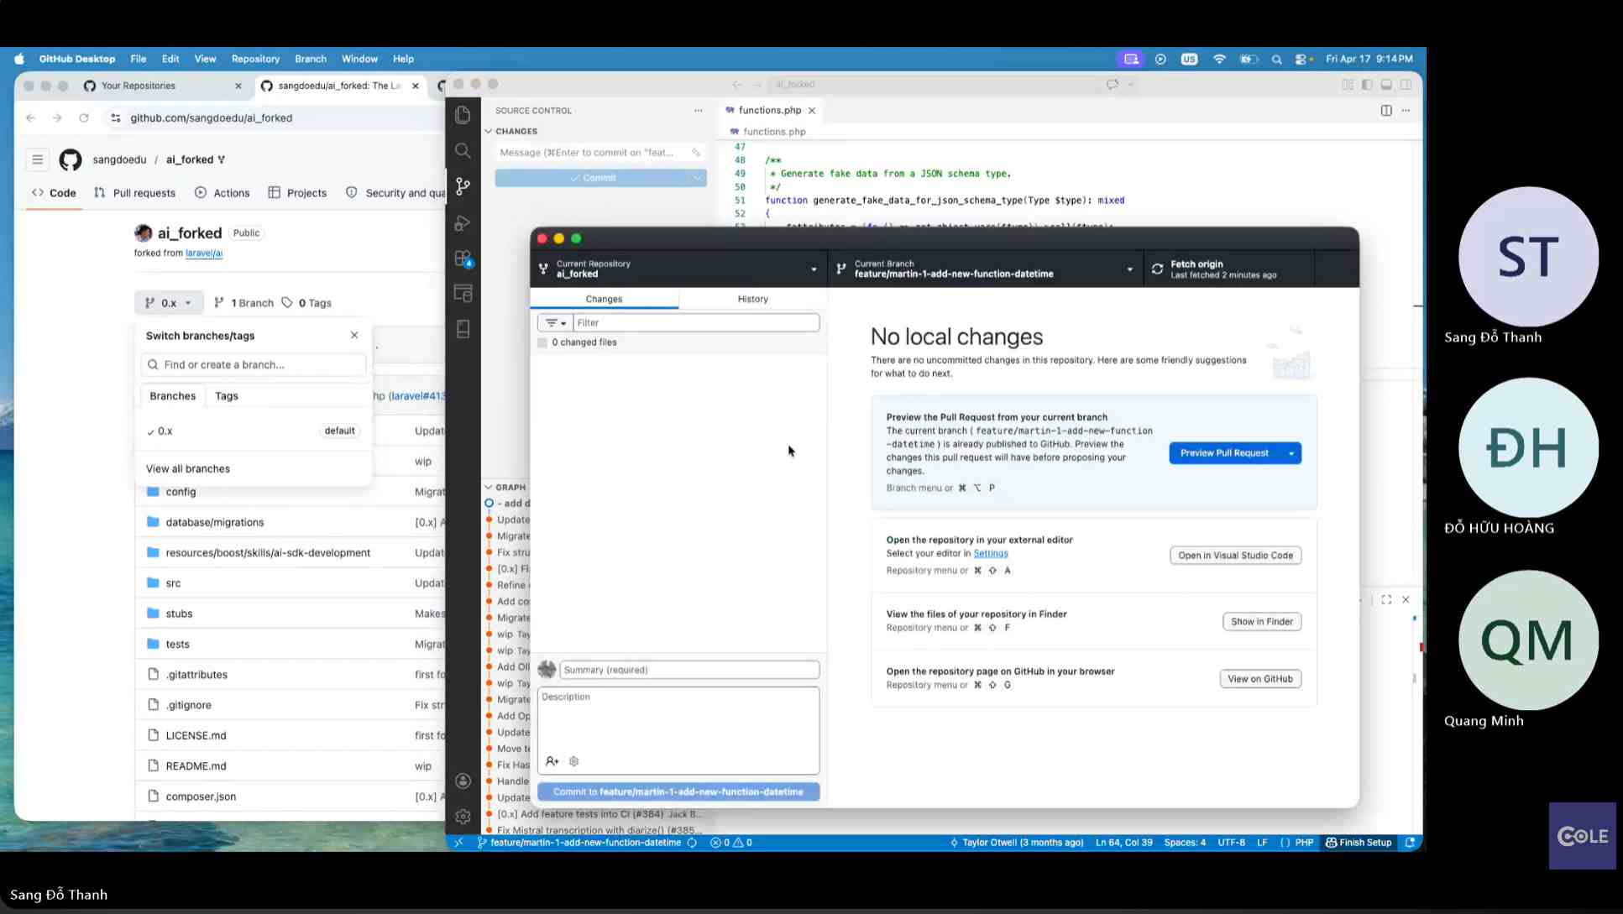1623x914 pixels.
Task: Open VS Code Search icon
Action: point(463,151)
